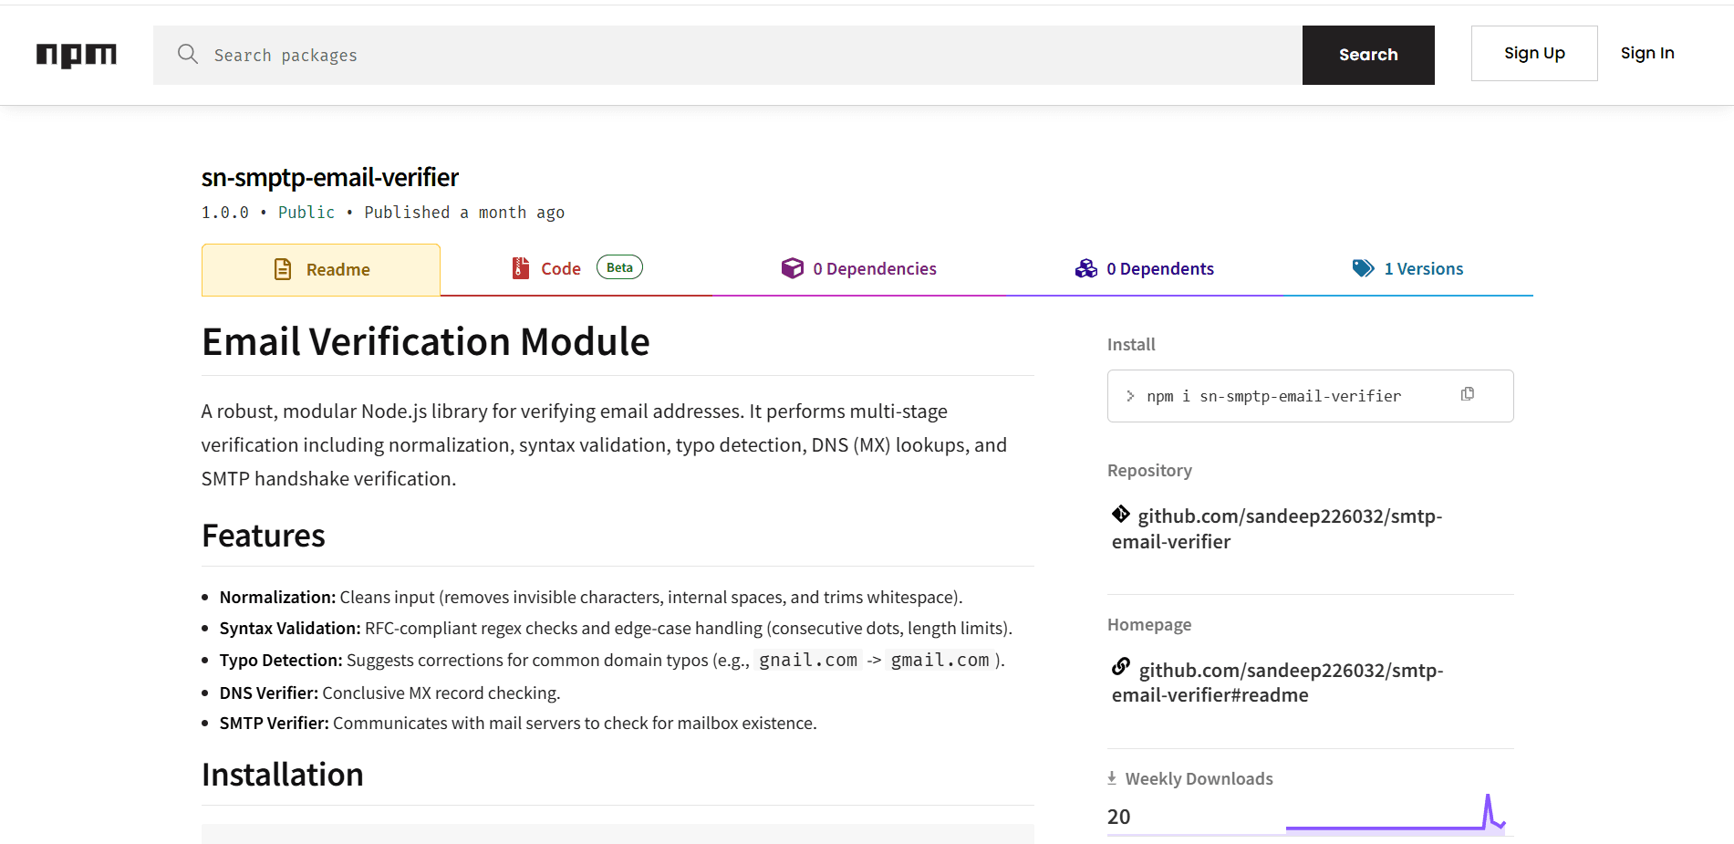This screenshot has height=844, width=1734.
Task: Open the Sign Up page
Action: click(x=1534, y=53)
